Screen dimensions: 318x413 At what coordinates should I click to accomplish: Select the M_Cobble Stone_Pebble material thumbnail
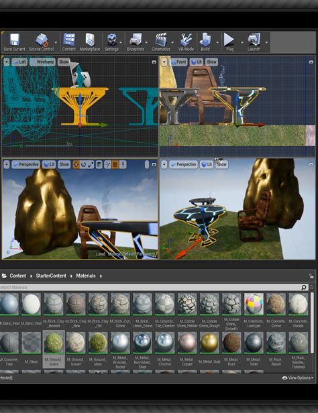pyautogui.click(x=187, y=304)
